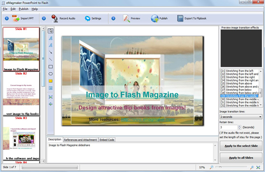265x172 pixels.
Task: Click the move arrows icon in side toolbar
Action: [51, 104]
